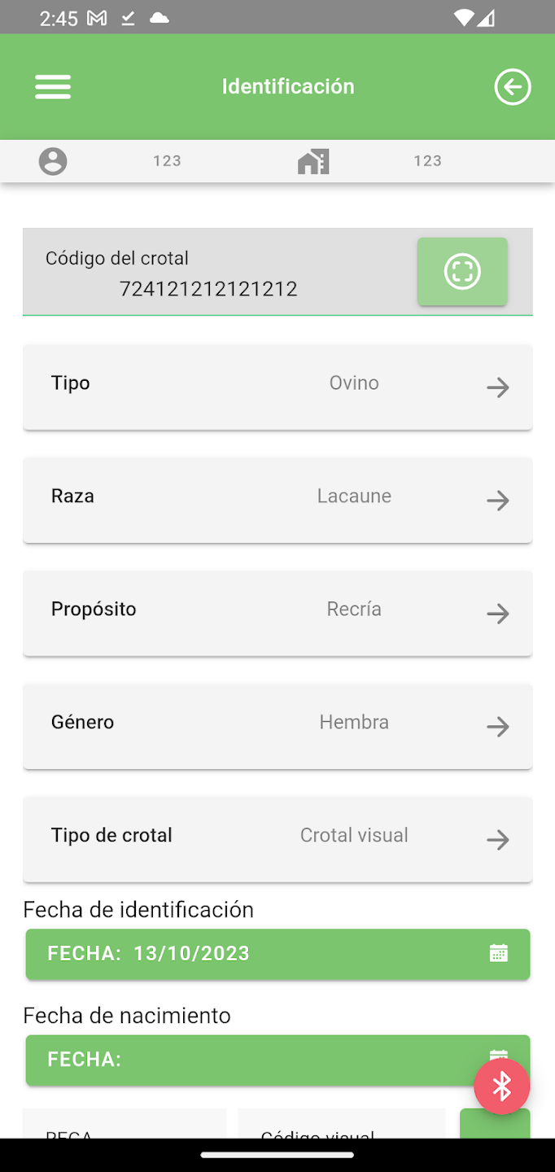Viewport: 555px width, 1172px height.
Task: Open the hamburger navigation menu
Action: [53, 87]
